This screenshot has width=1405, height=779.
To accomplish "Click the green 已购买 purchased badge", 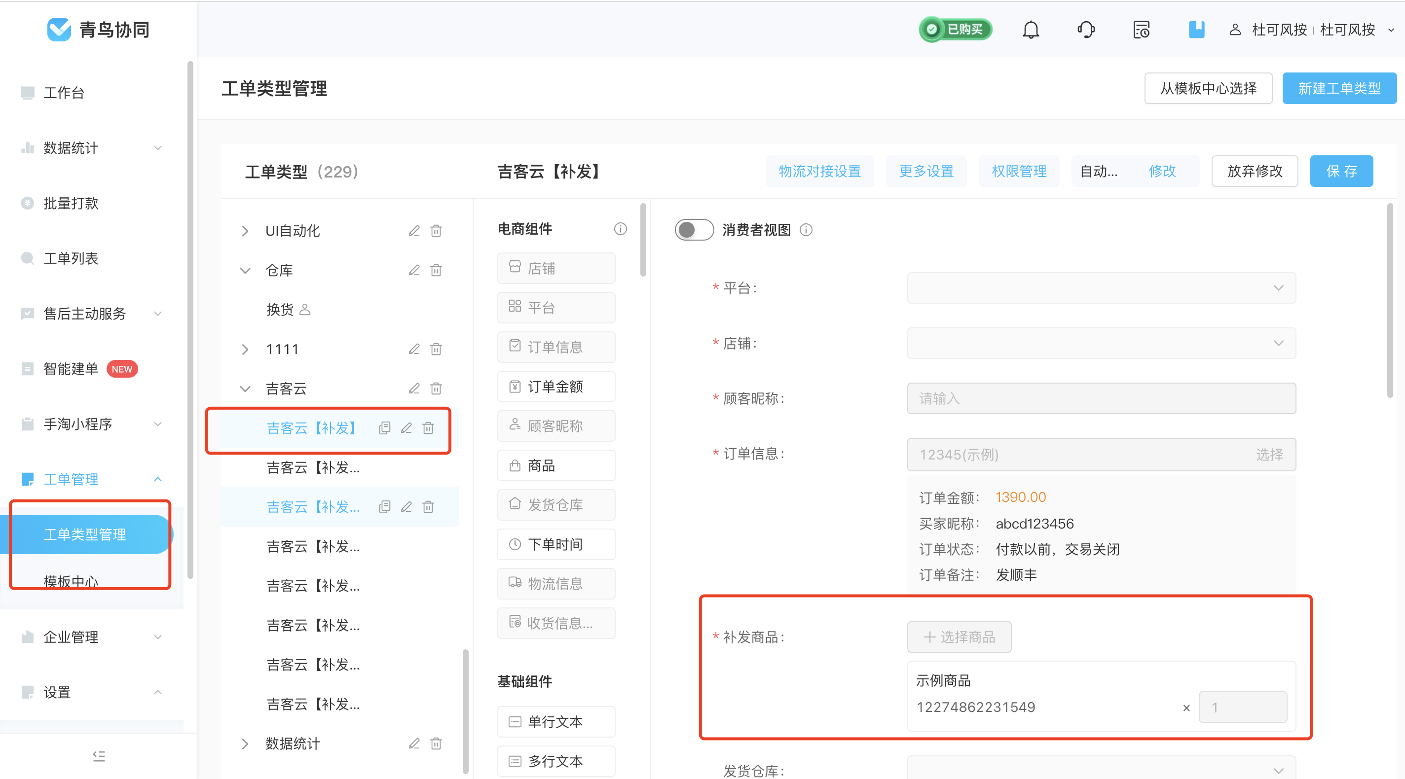I will point(956,30).
